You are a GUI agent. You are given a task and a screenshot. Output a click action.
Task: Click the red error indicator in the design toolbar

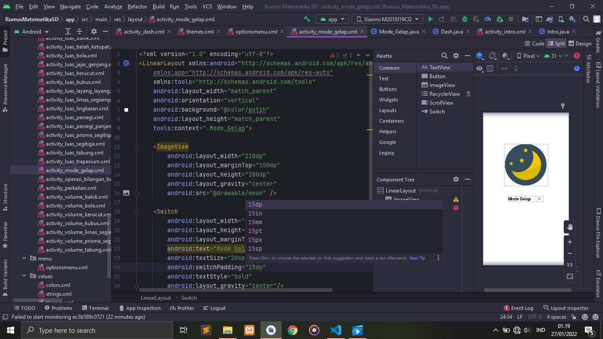tap(577, 56)
